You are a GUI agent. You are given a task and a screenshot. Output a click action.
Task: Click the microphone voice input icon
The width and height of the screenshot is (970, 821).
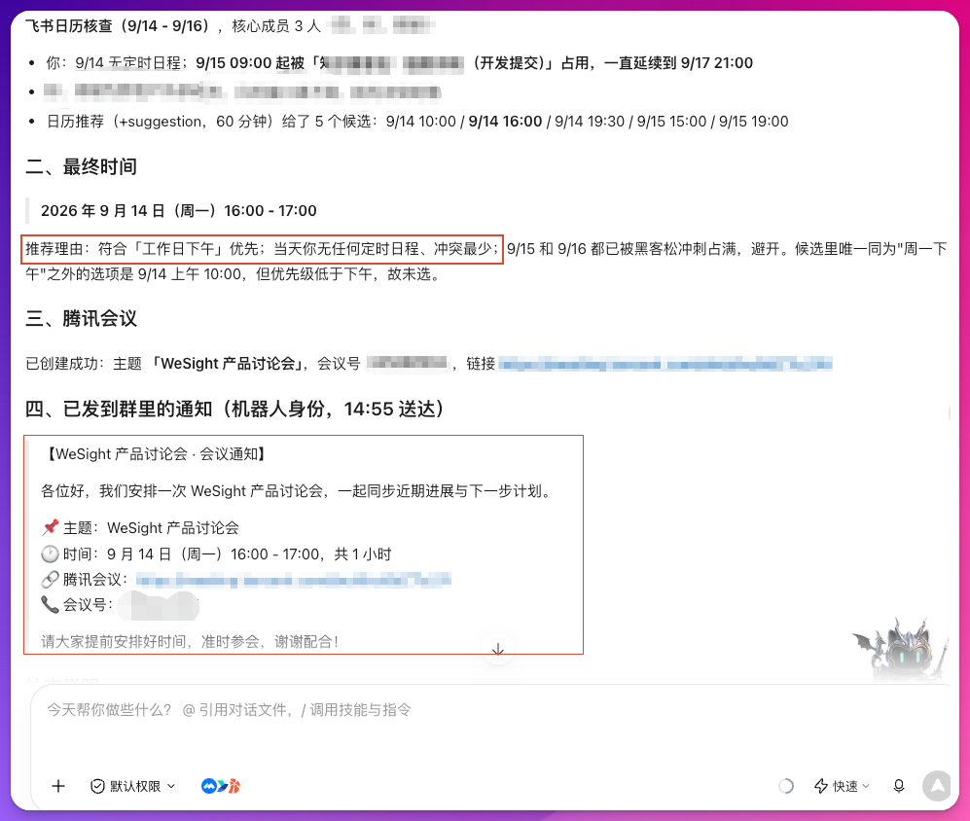pyautogui.click(x=899, y=786)
